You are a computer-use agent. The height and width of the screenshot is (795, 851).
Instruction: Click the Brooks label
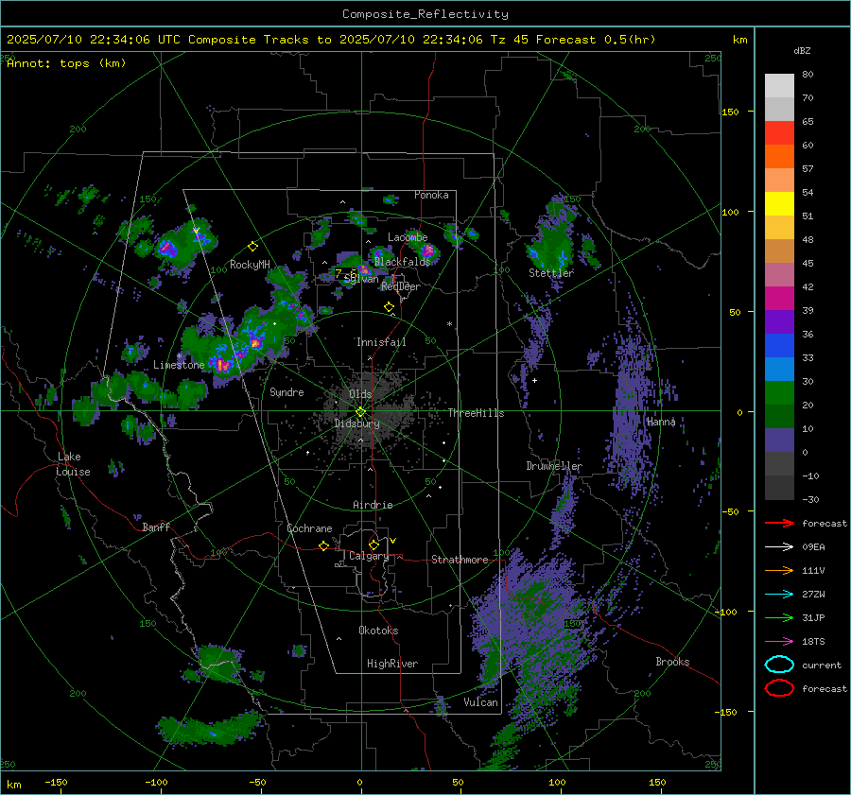[x=672, y=662]
